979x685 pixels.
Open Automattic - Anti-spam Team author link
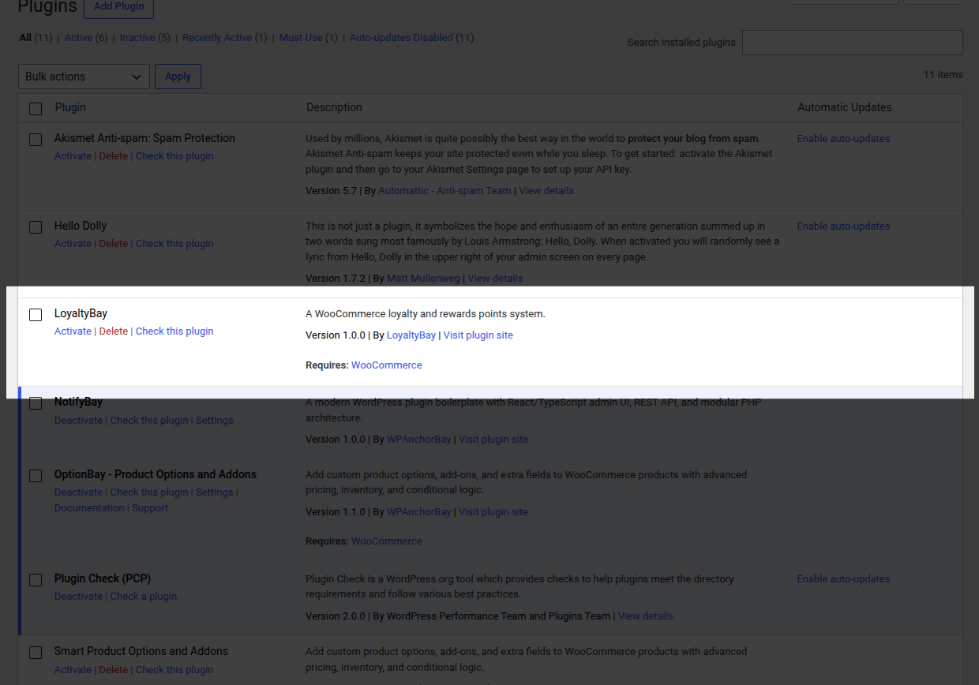[445, 191]
